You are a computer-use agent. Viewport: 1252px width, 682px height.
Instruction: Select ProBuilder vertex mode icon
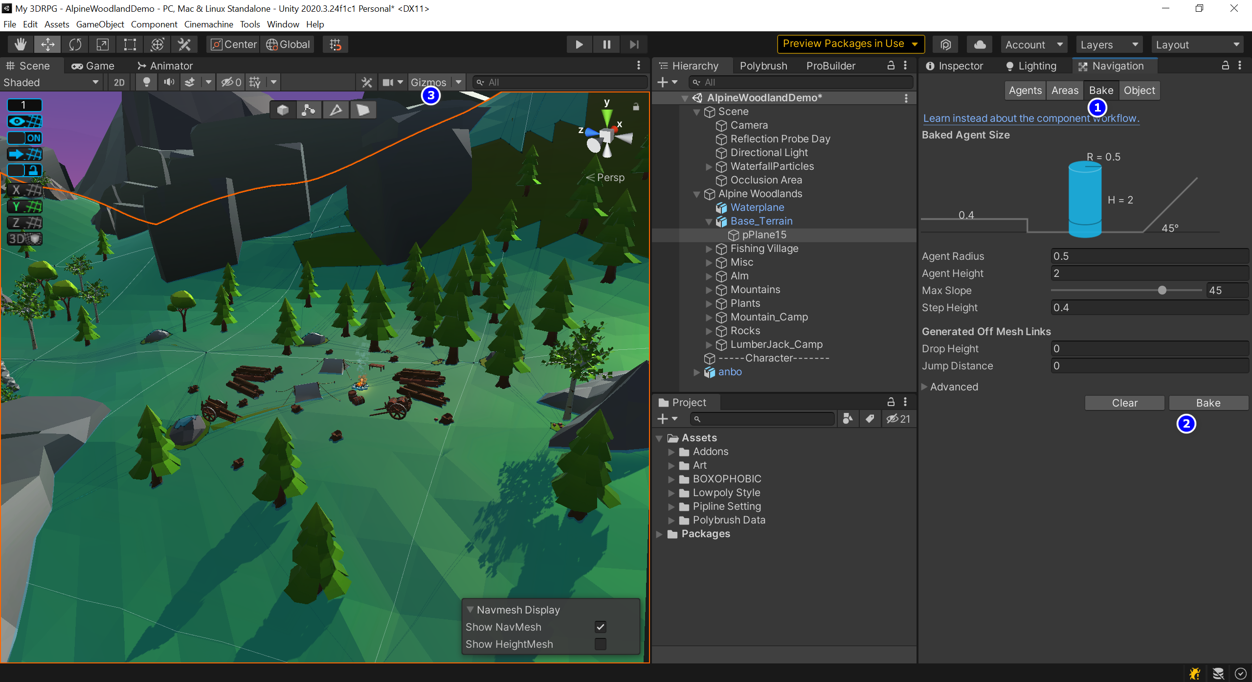[x=309, y=110]
